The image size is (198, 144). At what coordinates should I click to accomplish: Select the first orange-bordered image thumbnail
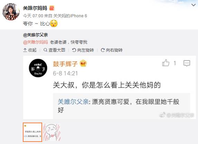[x=32, y=132]
